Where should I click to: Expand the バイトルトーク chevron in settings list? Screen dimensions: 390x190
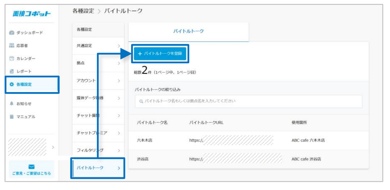[x=119, y=168]
